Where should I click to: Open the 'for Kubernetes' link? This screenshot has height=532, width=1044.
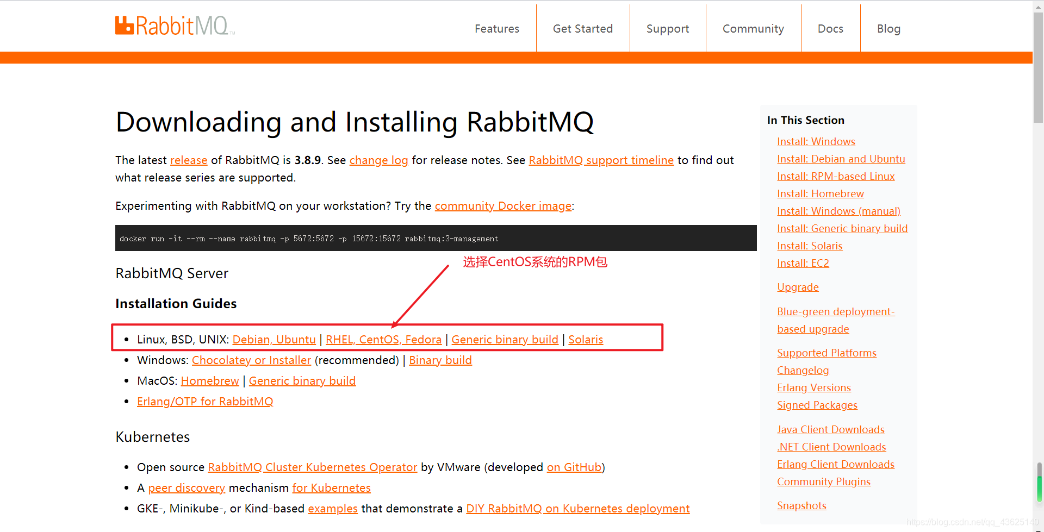(331, 488)
